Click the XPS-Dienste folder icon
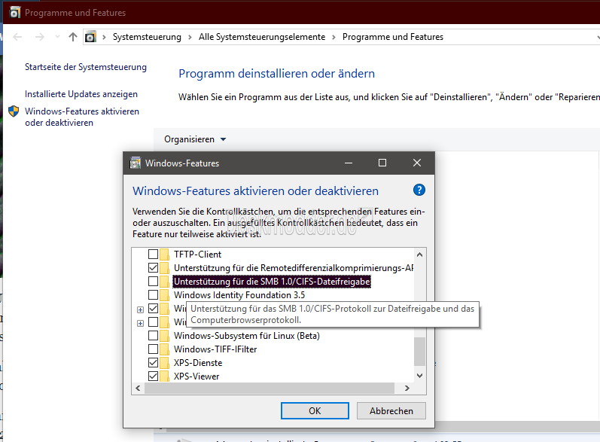600x442 pixels. pyautogui.click(x=165, y=363)
